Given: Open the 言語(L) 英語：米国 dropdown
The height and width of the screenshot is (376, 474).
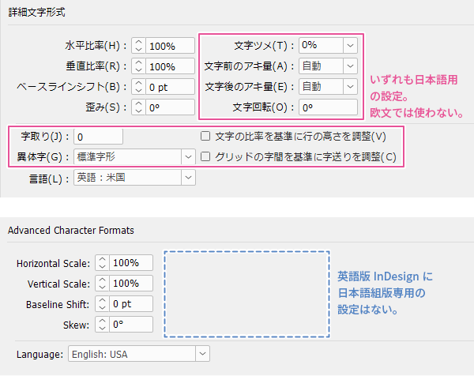Looking at the screenshot, I should coord(187,178).
